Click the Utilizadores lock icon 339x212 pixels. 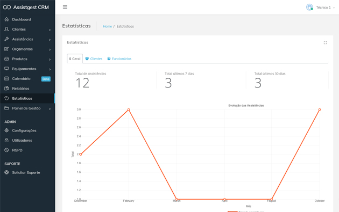6,140
